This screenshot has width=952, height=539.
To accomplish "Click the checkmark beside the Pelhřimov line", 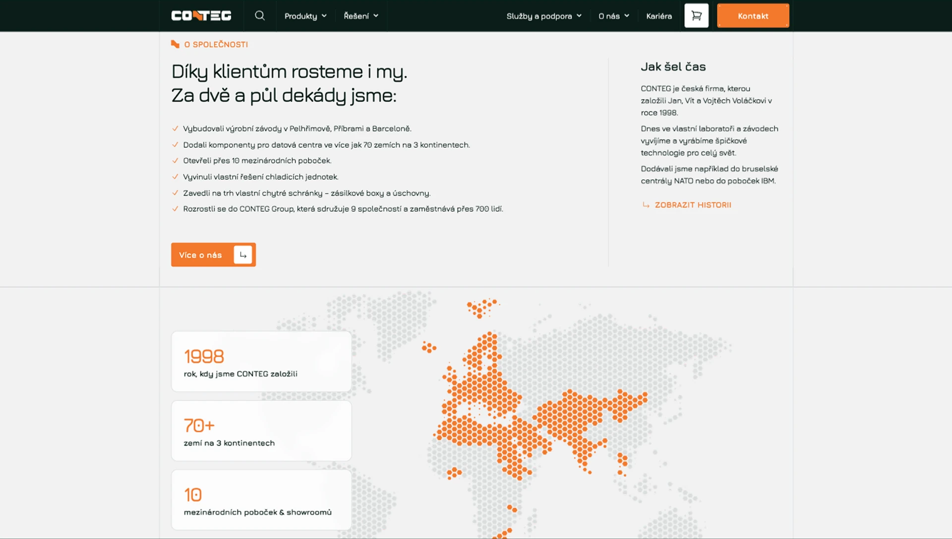I will [x=175, y=128].
